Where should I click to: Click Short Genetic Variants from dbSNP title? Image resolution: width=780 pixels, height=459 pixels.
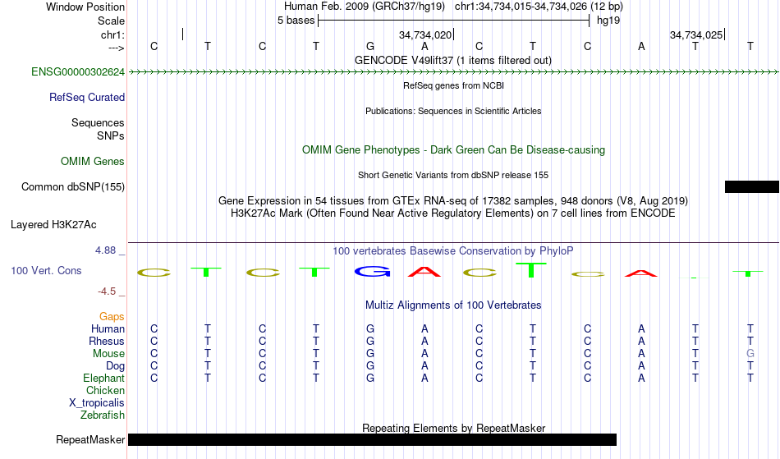[x=453, y=175]
